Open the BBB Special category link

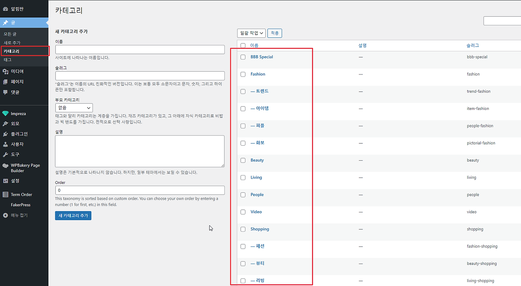pyautogui.click(x=262, y=57)
